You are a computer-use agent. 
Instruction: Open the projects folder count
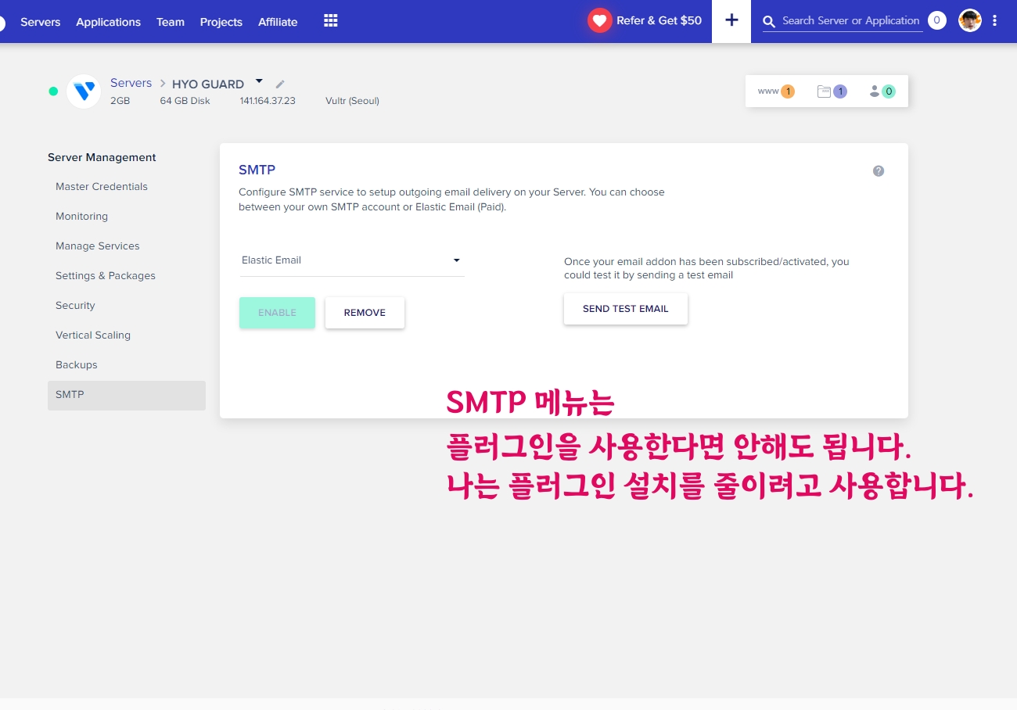coord(832,91)
